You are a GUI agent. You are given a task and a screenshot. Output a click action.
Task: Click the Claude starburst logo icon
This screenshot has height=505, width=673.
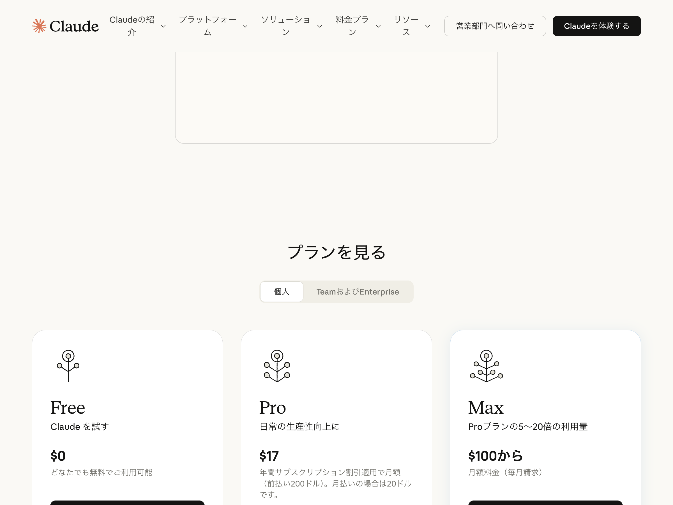(x=40, y=26)
